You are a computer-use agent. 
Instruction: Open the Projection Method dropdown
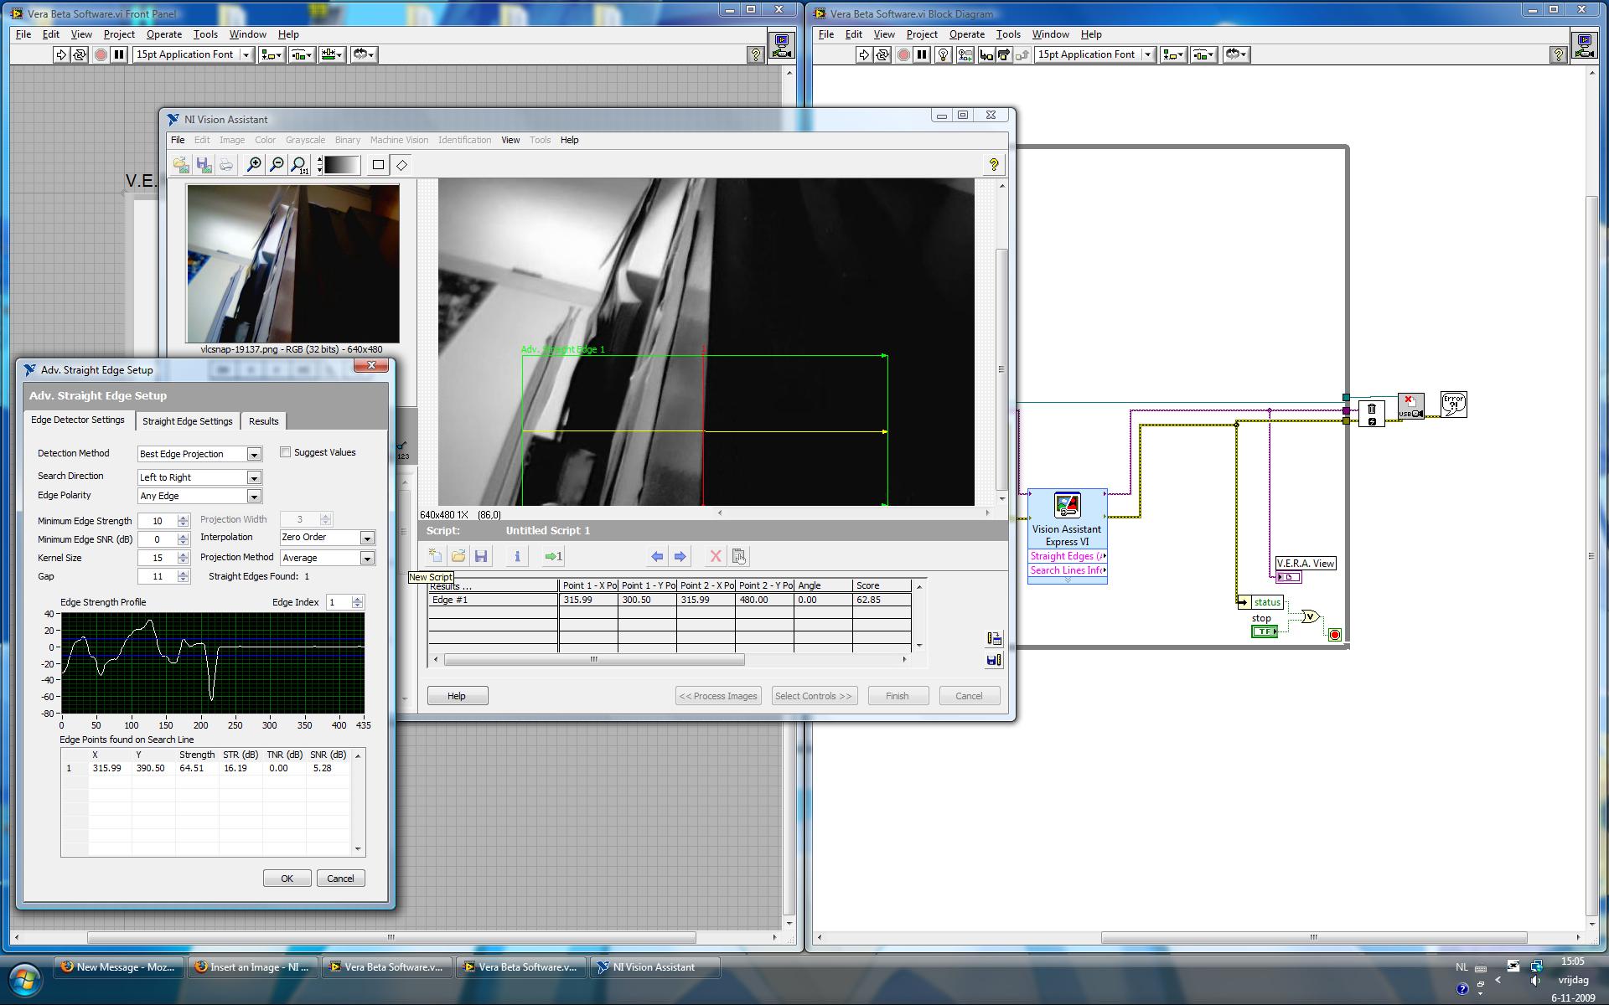[367, 558]
